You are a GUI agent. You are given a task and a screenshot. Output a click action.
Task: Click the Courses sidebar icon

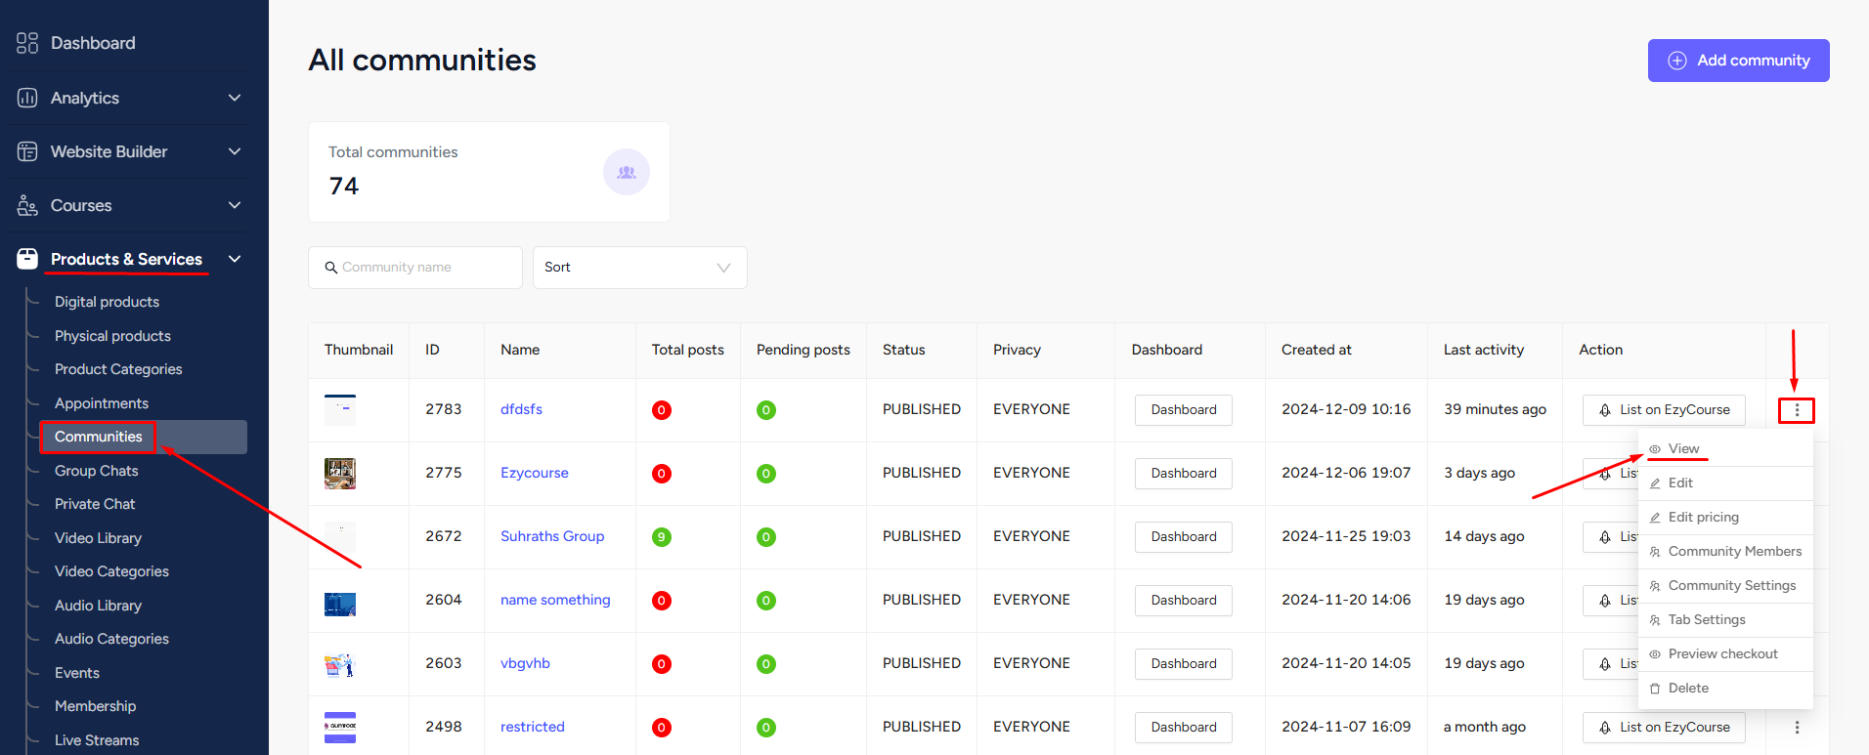click(27, 205)
